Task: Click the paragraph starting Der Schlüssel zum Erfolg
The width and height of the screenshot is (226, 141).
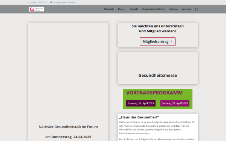Action: pyautogui.click(x=157, y=139)
